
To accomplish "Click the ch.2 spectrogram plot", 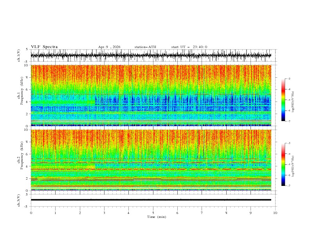I will click(151, 160).
